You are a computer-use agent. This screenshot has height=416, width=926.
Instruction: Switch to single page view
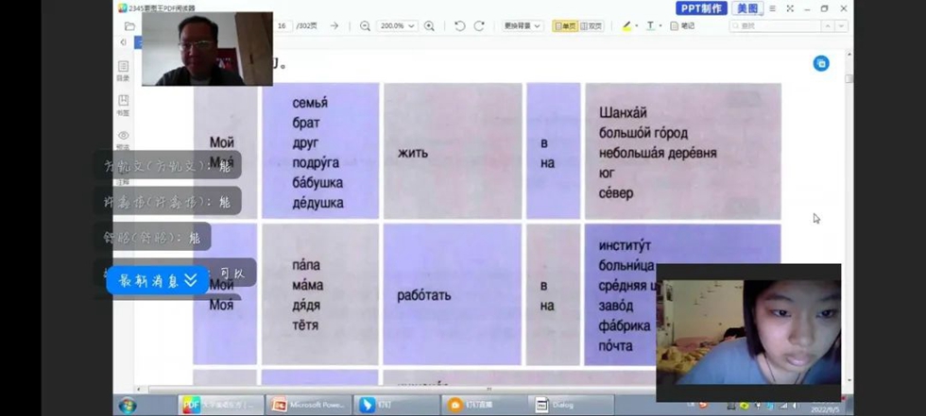pyautogui.click(x=564, y=26)
